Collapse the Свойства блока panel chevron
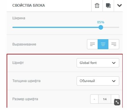127x110 pixels. pyautogui.click(x=120, y=5)
